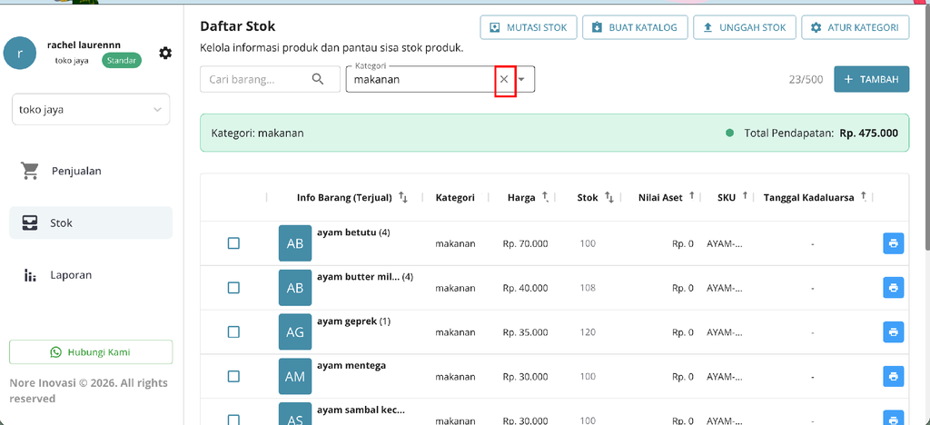Tick the ayam betutu checkbox
930x425 pixels.
233,243
